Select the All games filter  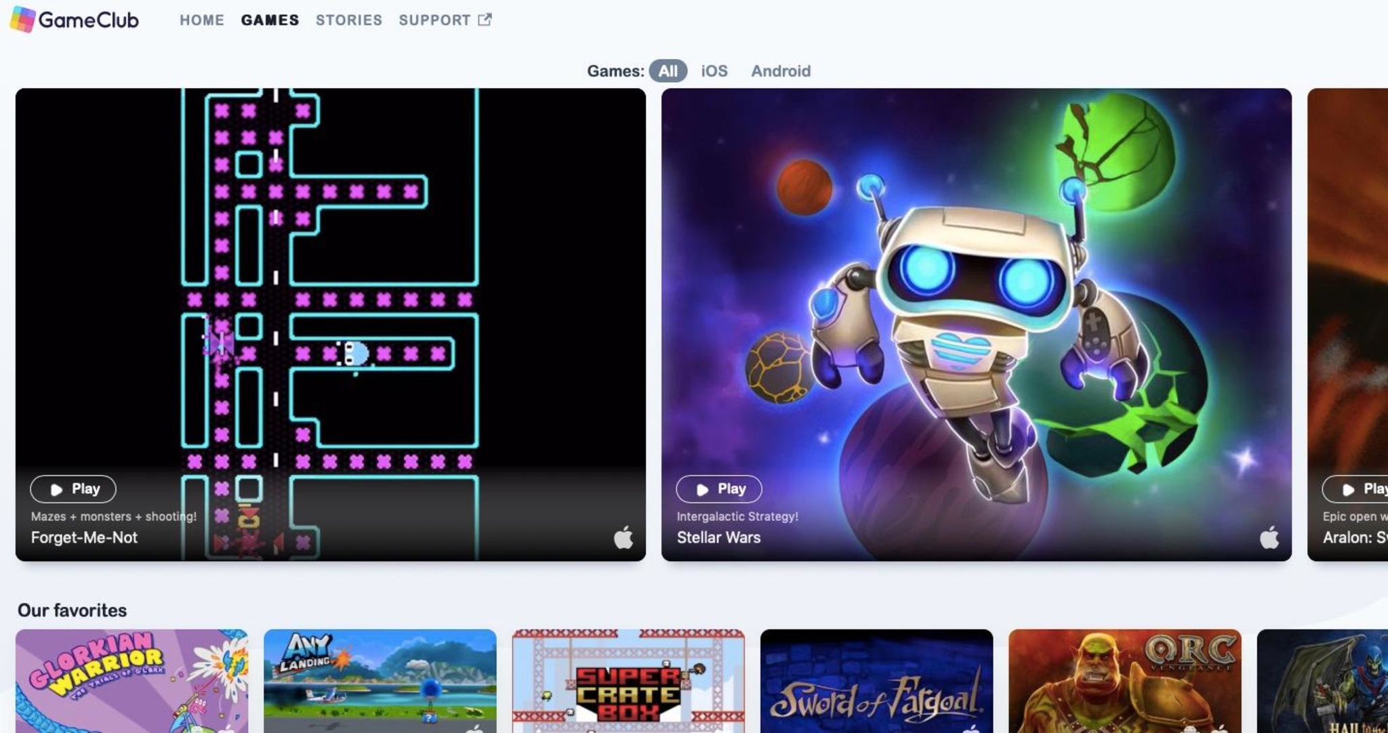668,71
